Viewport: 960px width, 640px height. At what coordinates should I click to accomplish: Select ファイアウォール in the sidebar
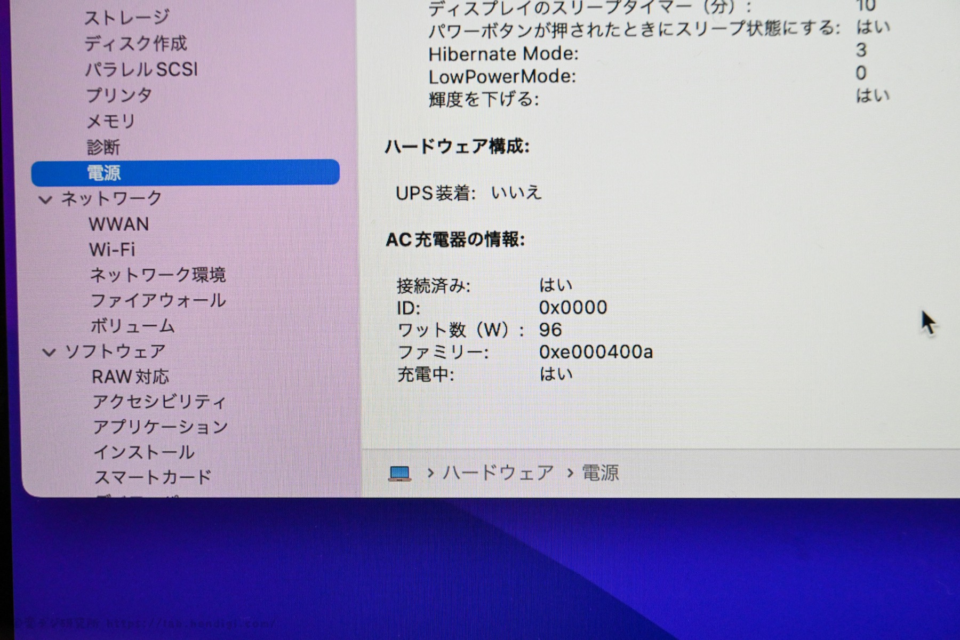click(x=158, y=301)
